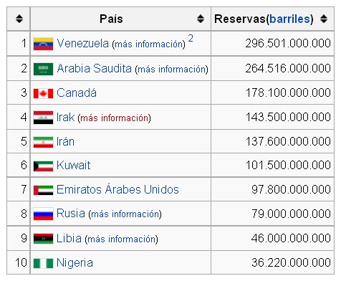Open the Venezuela country link
Viewport: 341px width, 281px height.
click(82, 44)
